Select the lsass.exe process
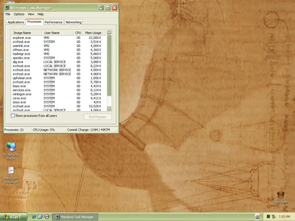Viewport: 295px width, 221px height. (59, 86)
